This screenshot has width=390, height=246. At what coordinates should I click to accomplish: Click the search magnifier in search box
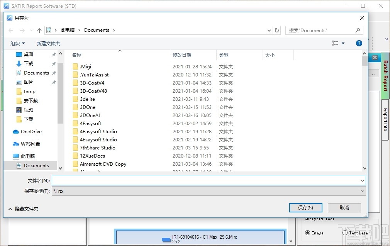point(357,30)
